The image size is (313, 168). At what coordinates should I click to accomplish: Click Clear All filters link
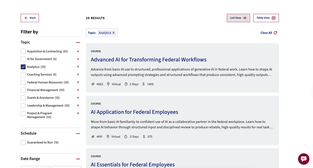[x=269, y=33]
